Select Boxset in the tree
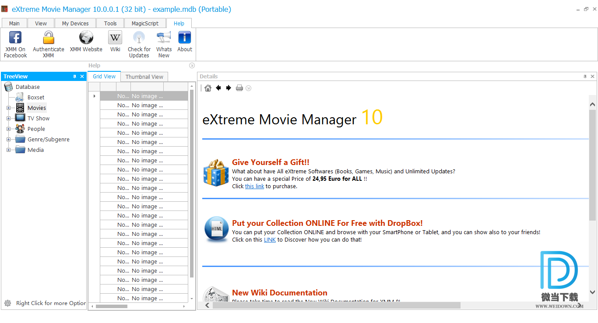Screen dimensions: 598x323 36,98
